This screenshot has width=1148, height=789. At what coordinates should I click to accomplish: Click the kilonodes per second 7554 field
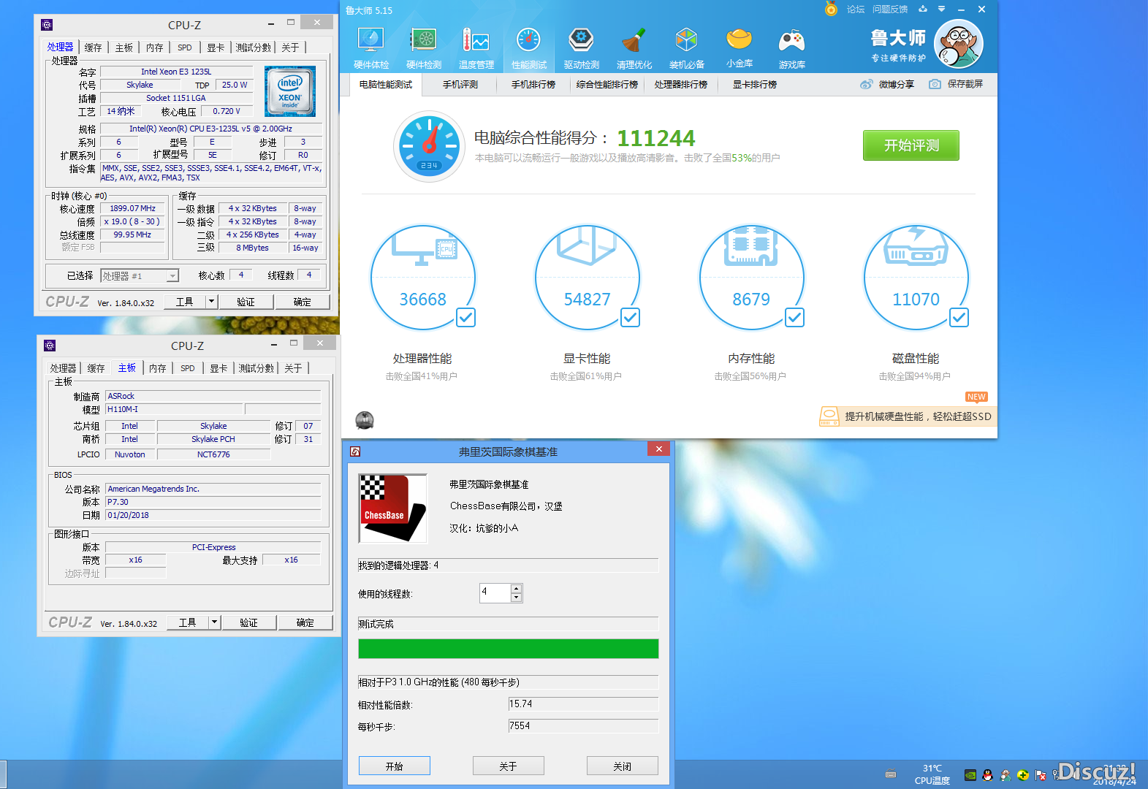583,726
